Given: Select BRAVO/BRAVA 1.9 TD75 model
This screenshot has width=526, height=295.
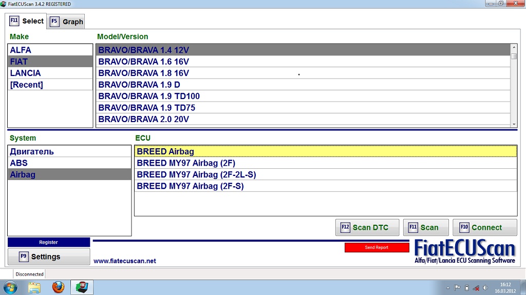Looking at the screenshot, I should tap(303, 108).
